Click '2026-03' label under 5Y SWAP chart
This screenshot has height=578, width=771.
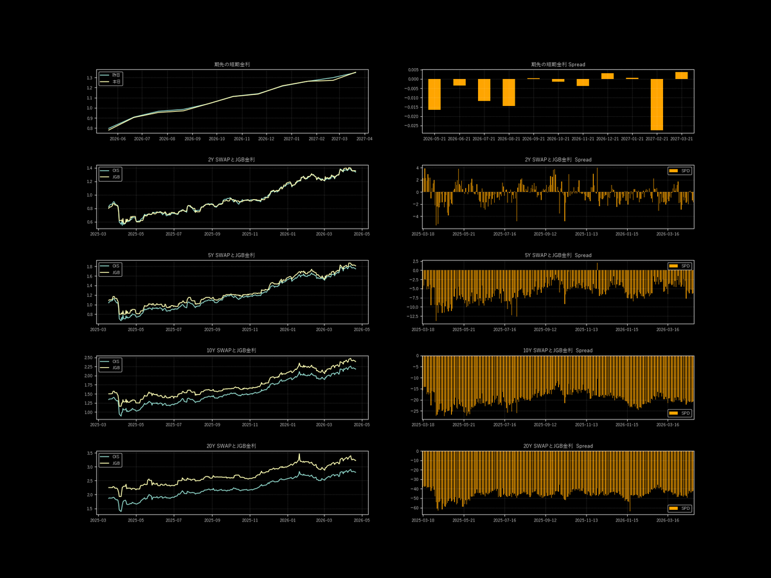[x=325, y=329]
